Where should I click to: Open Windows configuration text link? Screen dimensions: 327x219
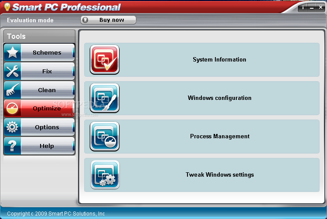[x=219, y=98]
